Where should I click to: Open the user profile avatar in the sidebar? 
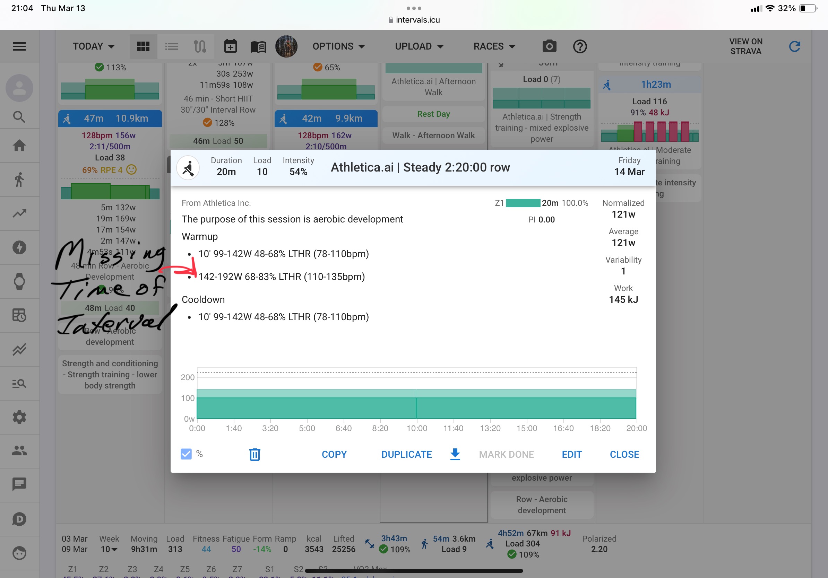pyautogui.click(x=19, y=88)
